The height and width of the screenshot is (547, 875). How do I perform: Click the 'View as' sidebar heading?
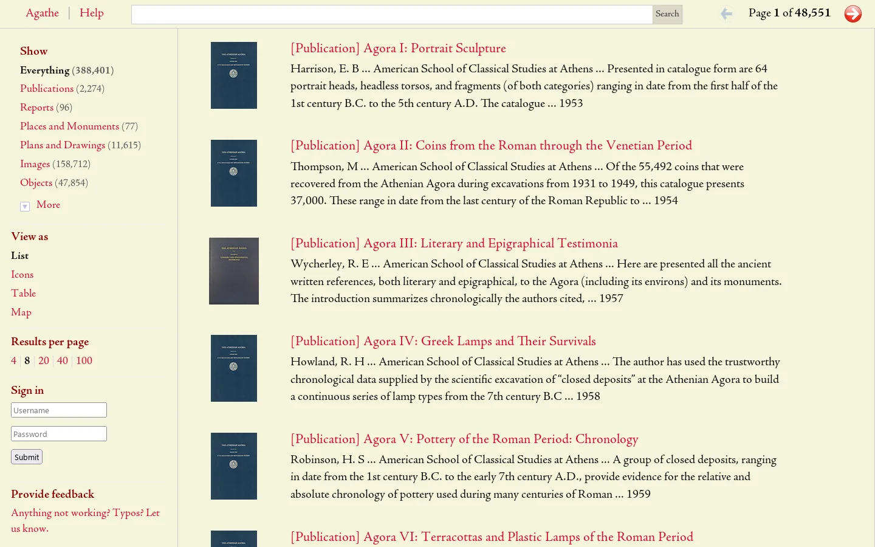tap(29, 237)
